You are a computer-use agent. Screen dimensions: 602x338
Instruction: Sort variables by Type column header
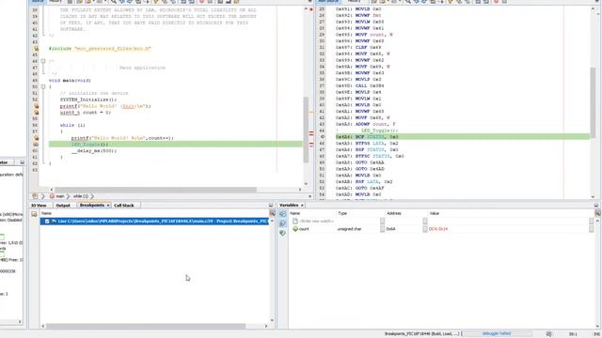click(360, 213)
